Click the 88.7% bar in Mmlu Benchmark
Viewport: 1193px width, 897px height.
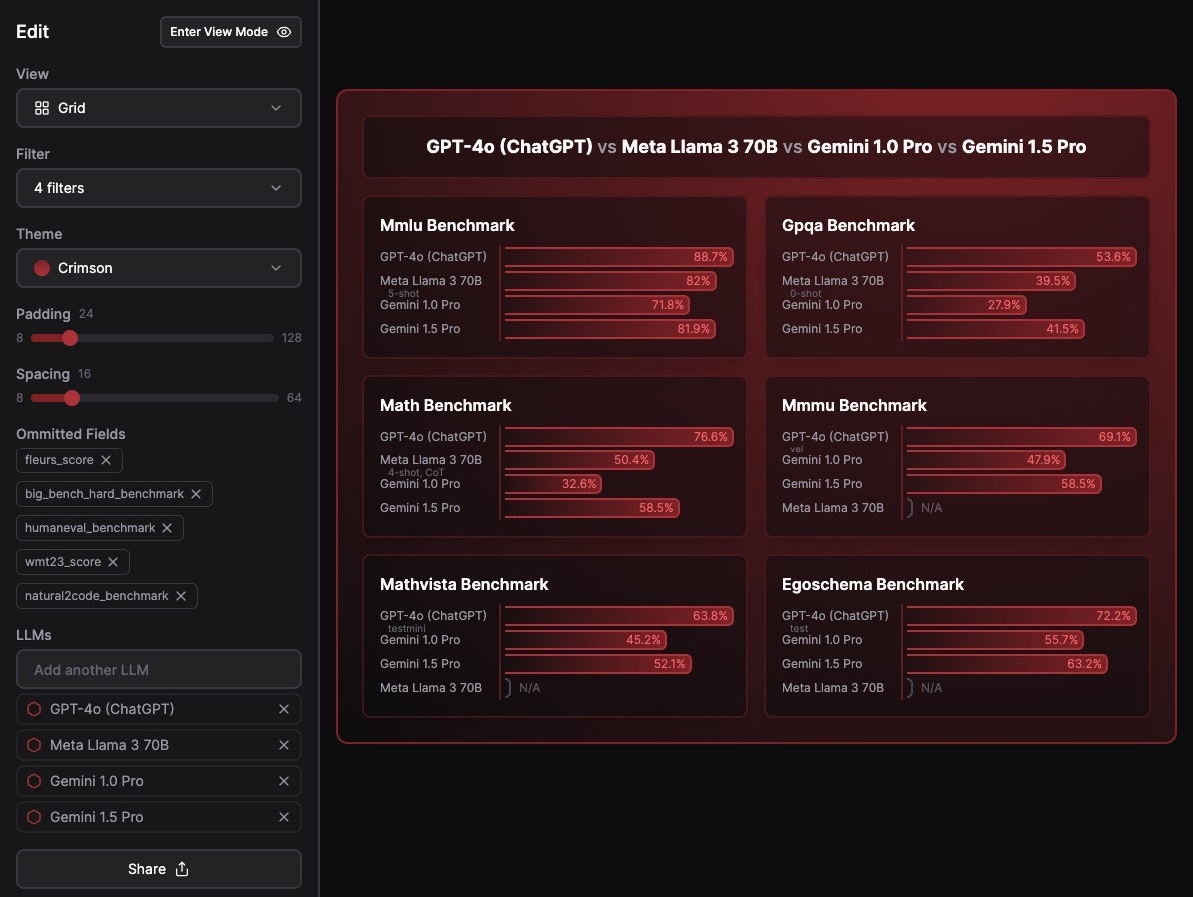click(618, 257)
